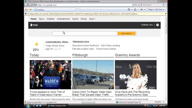
Task: Open a new blank tab button
Action: pyautogui.click(x=78, y=10)
